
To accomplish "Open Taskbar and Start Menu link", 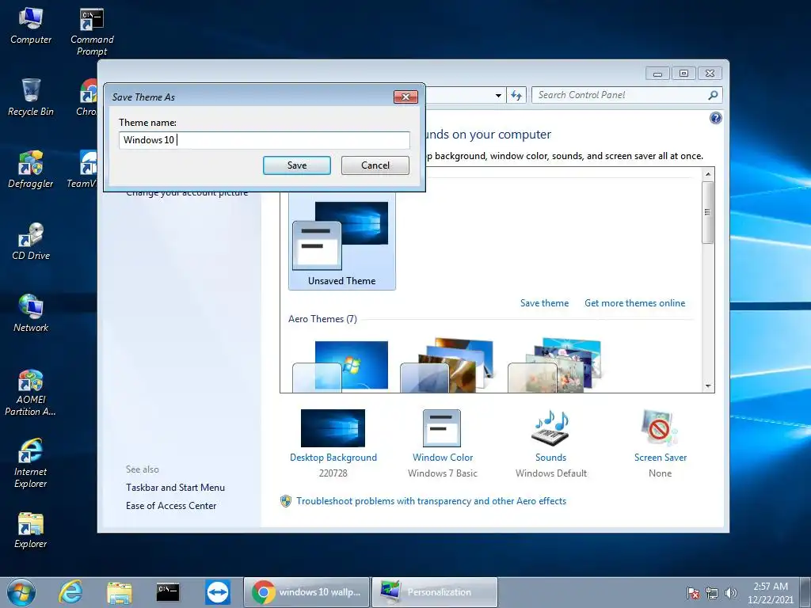I will click(x=175, y=488).
